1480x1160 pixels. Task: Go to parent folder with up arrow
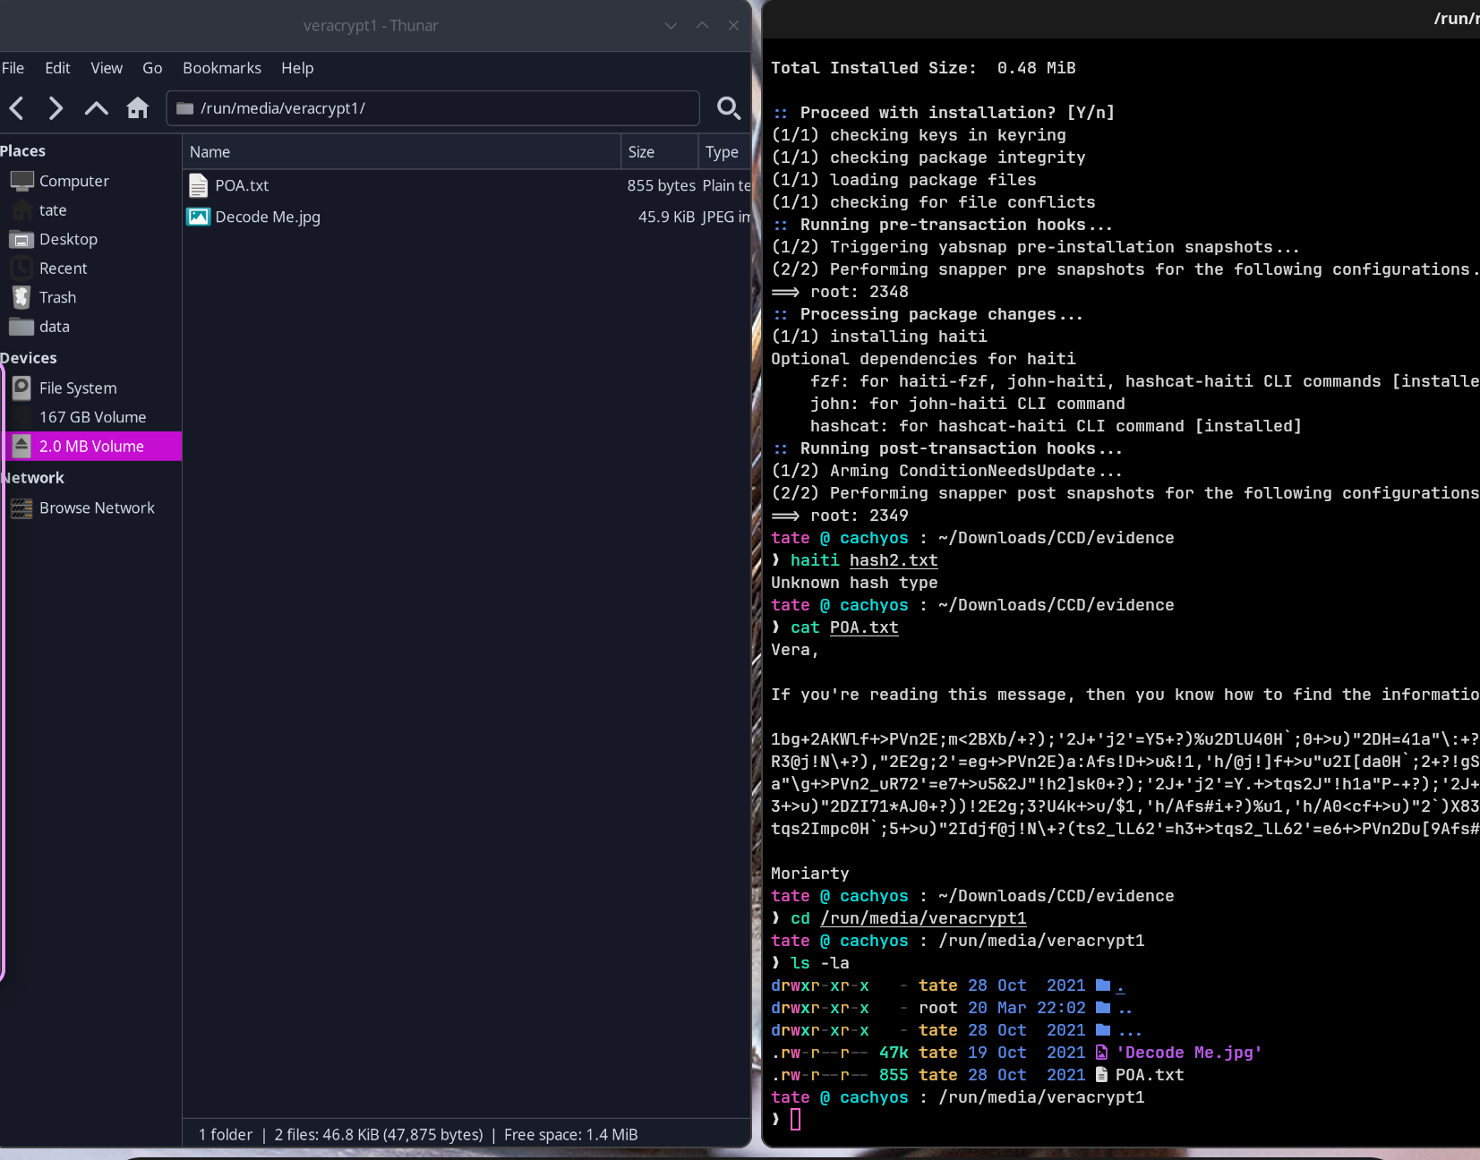click(96, 108)
